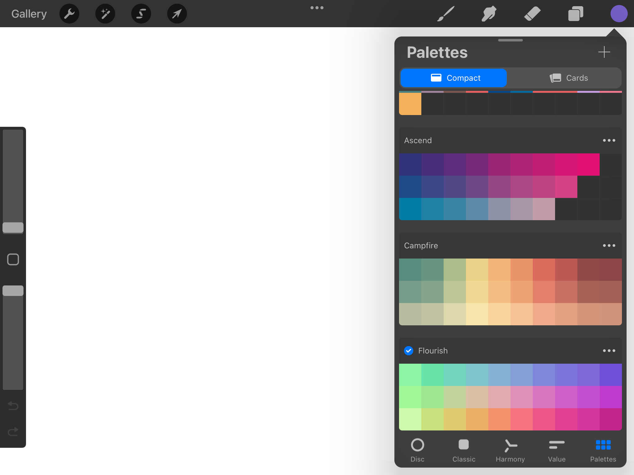The image size is (634, 475).
Task: Switch to the Harmony color tab
Action: (510, 450)
